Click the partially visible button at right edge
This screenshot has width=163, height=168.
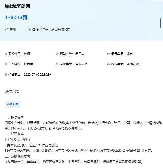click(x=162, y=23)
